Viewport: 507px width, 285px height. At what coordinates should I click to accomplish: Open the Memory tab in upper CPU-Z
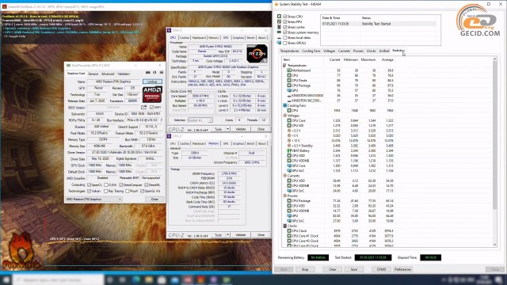coord(213,38)
